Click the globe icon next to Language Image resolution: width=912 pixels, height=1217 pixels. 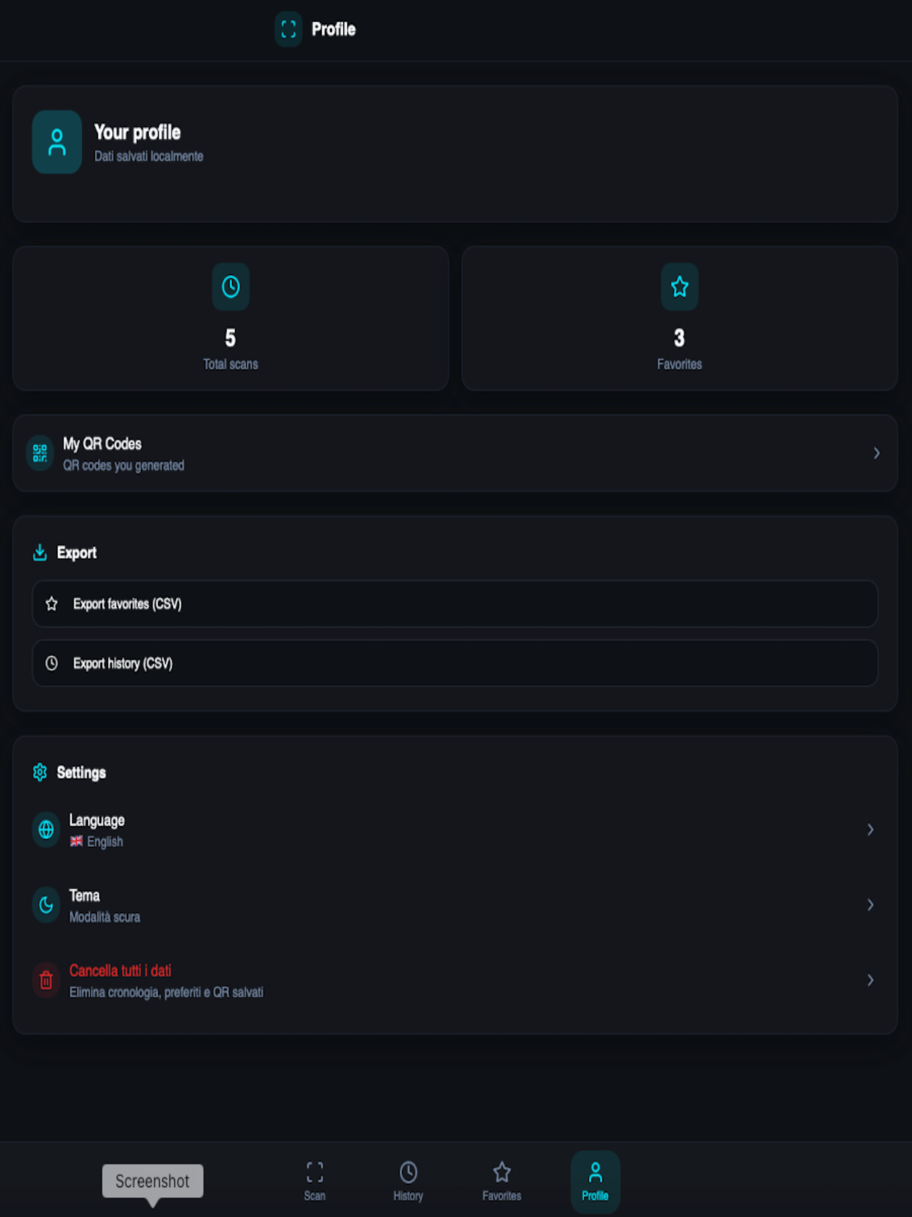click(x=46, y=830)
